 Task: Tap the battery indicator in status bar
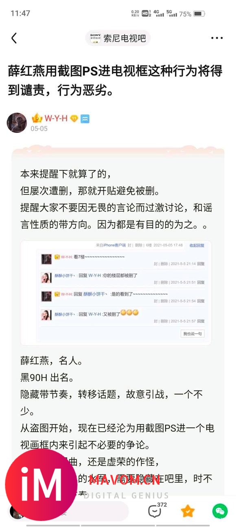[199, 14]
